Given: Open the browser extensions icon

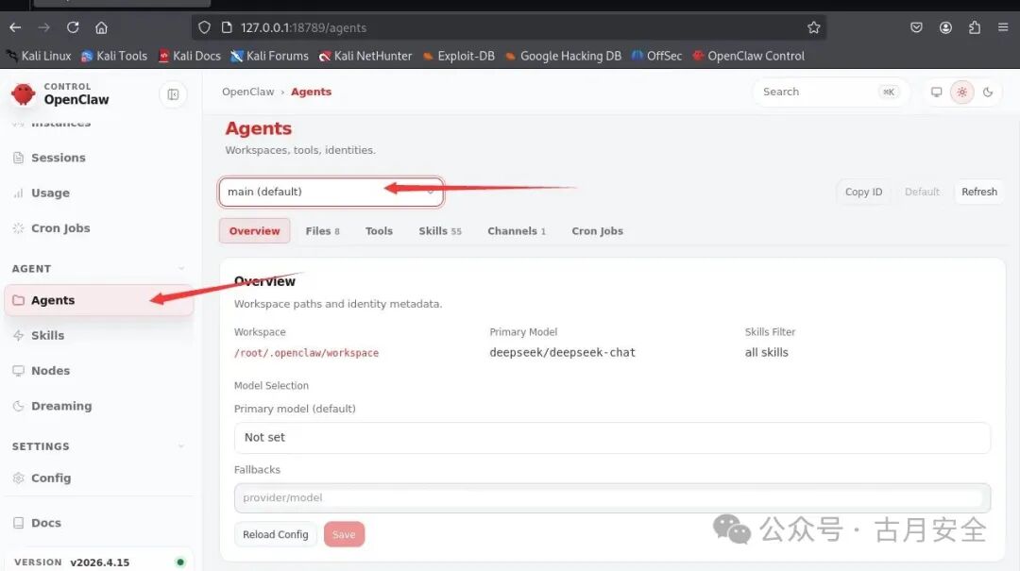Looking at the screenshot, I should (x=975, y=28).
